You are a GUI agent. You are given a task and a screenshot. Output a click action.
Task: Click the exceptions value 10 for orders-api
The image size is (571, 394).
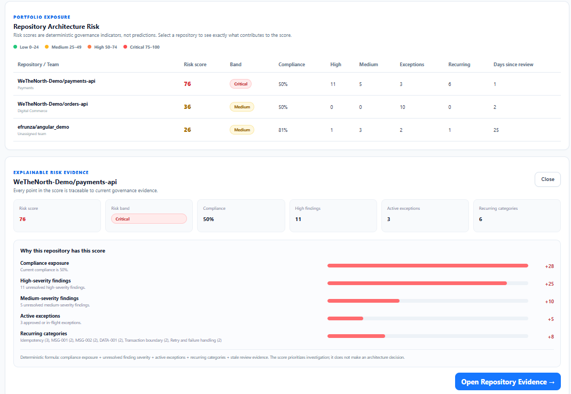tap(402, 107)
